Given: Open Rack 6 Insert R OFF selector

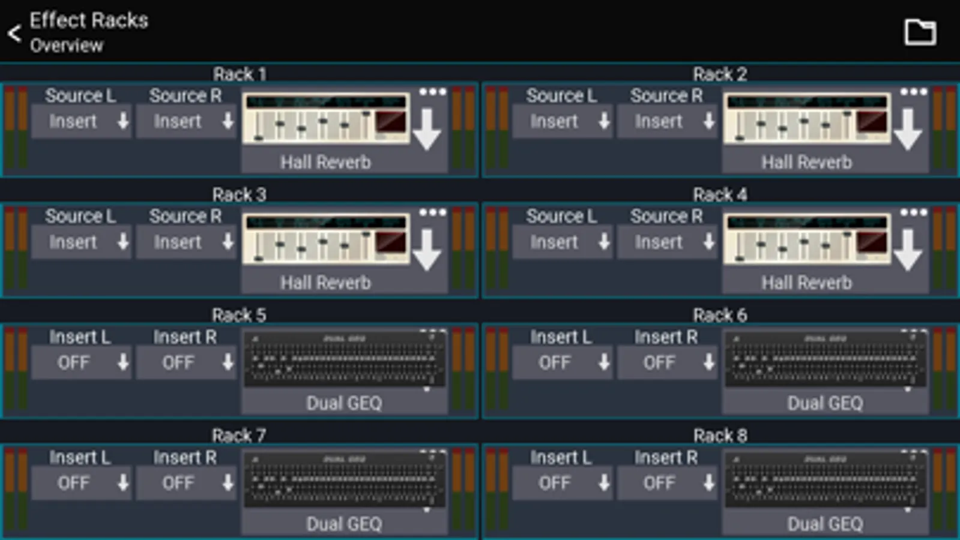Looking at the screenshot, I should [666, 363].
